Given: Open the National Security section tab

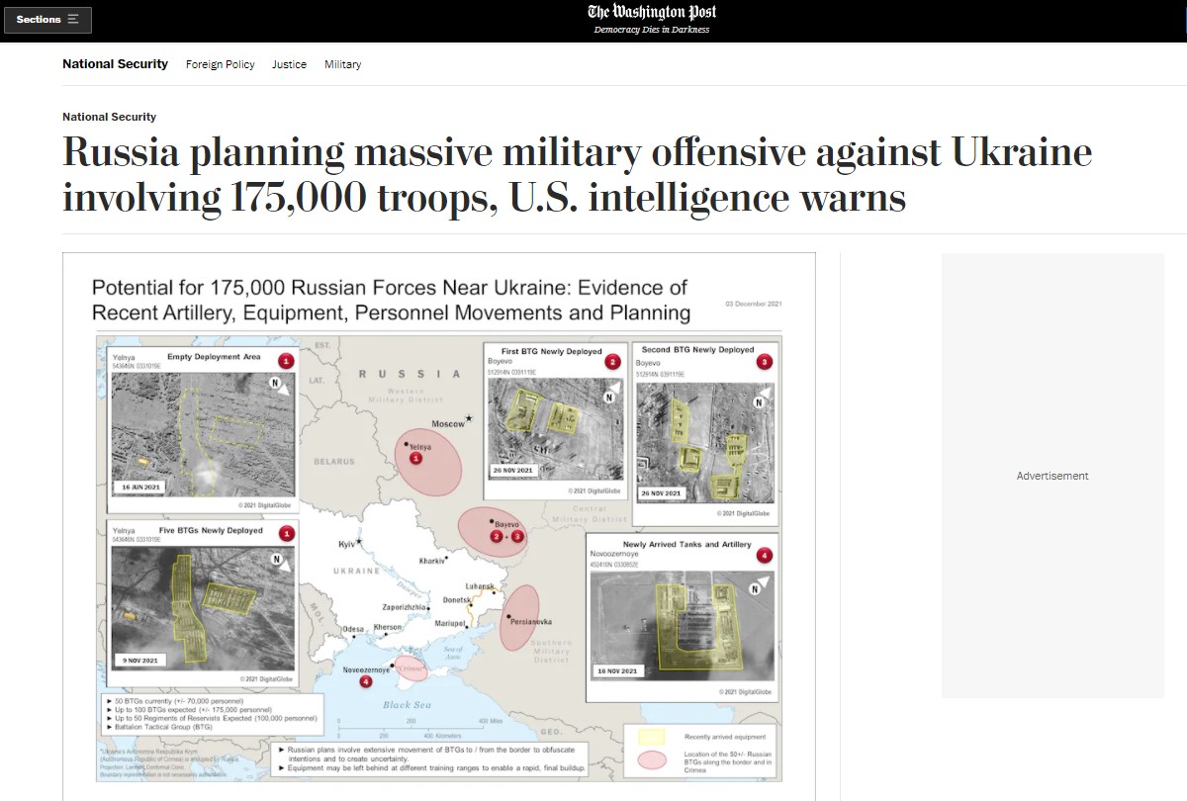Looking at the screenshot, I should (x=115, y=64).
